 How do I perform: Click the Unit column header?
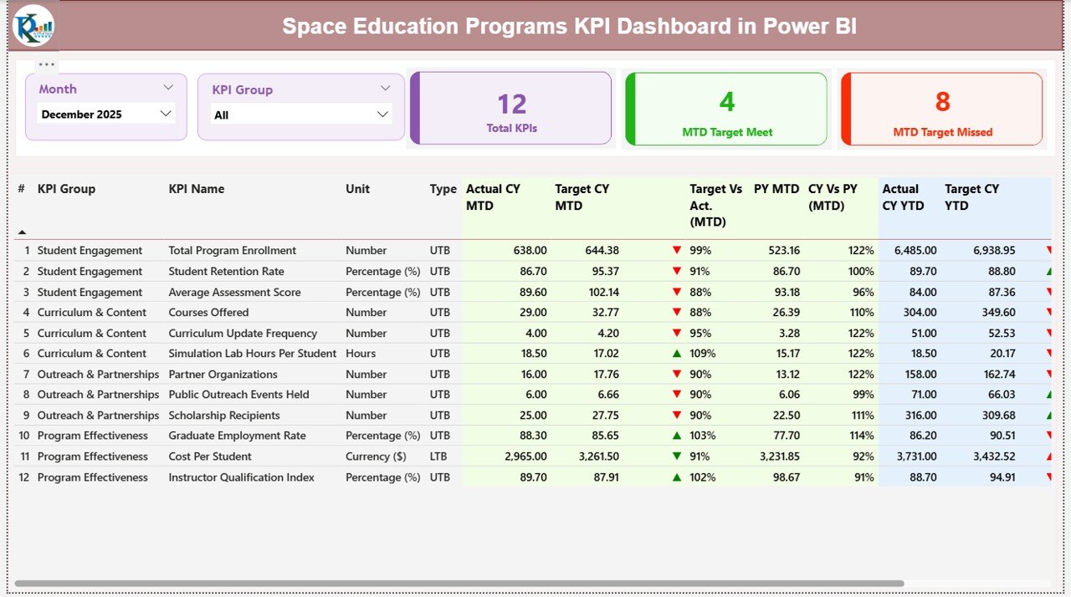click(357, 189)
